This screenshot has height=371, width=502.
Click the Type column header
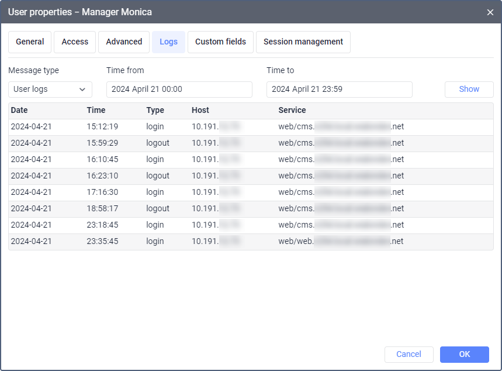click(x=155, y=111)
